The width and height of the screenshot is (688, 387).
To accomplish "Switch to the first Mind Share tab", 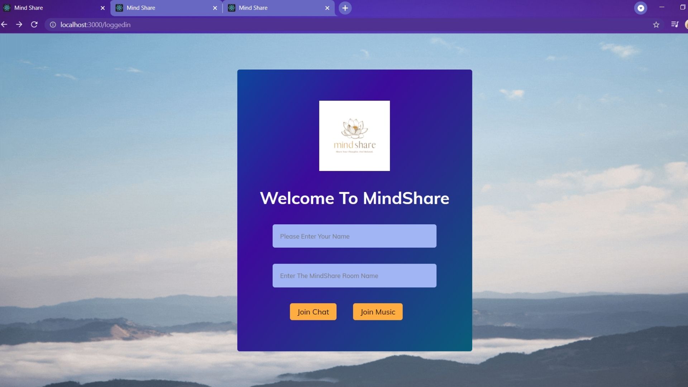I will 50,8.
